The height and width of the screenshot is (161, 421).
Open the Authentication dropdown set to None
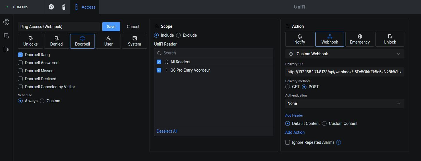(x=345, y=103)
